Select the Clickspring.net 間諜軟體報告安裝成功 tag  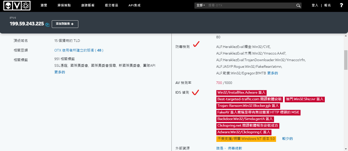248,126
